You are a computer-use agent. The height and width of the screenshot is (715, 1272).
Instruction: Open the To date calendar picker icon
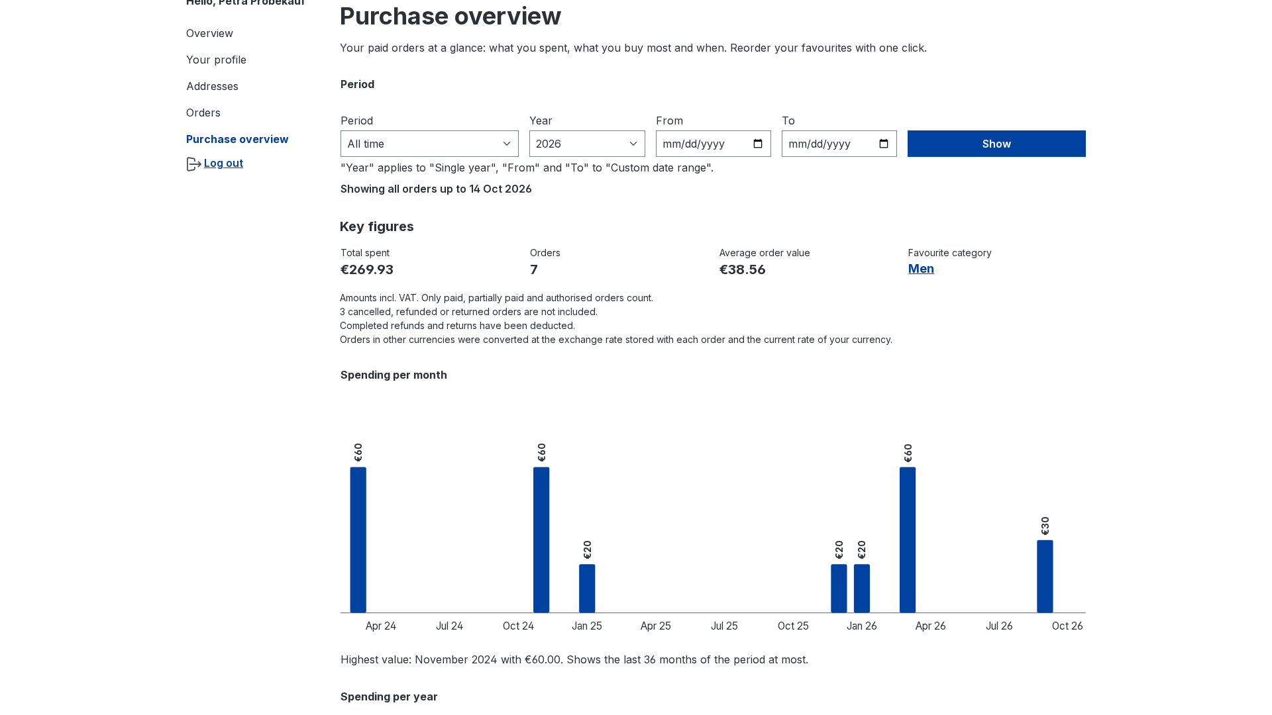(x=884, y=144)
